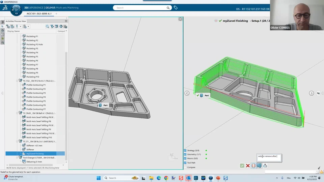Enable the Compare checkbox
The image size is (324, 182).
pos(185,167)
